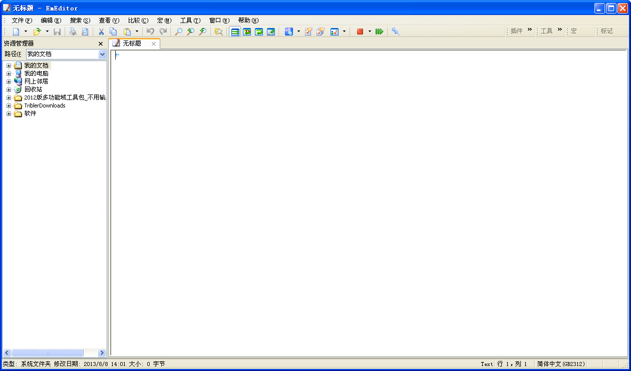Click the customize toolbar checklist icon
The height and width of the screenshot is (371, 631).
point(335,31)
